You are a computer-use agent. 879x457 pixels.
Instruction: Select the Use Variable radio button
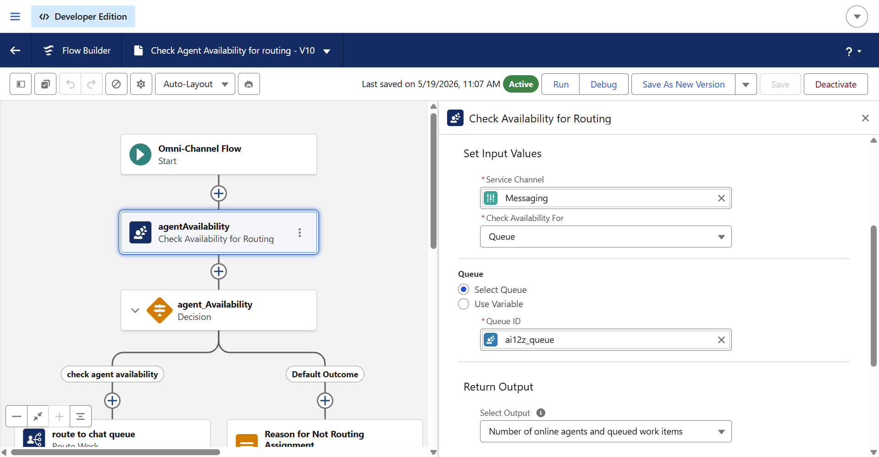[464, 304]
